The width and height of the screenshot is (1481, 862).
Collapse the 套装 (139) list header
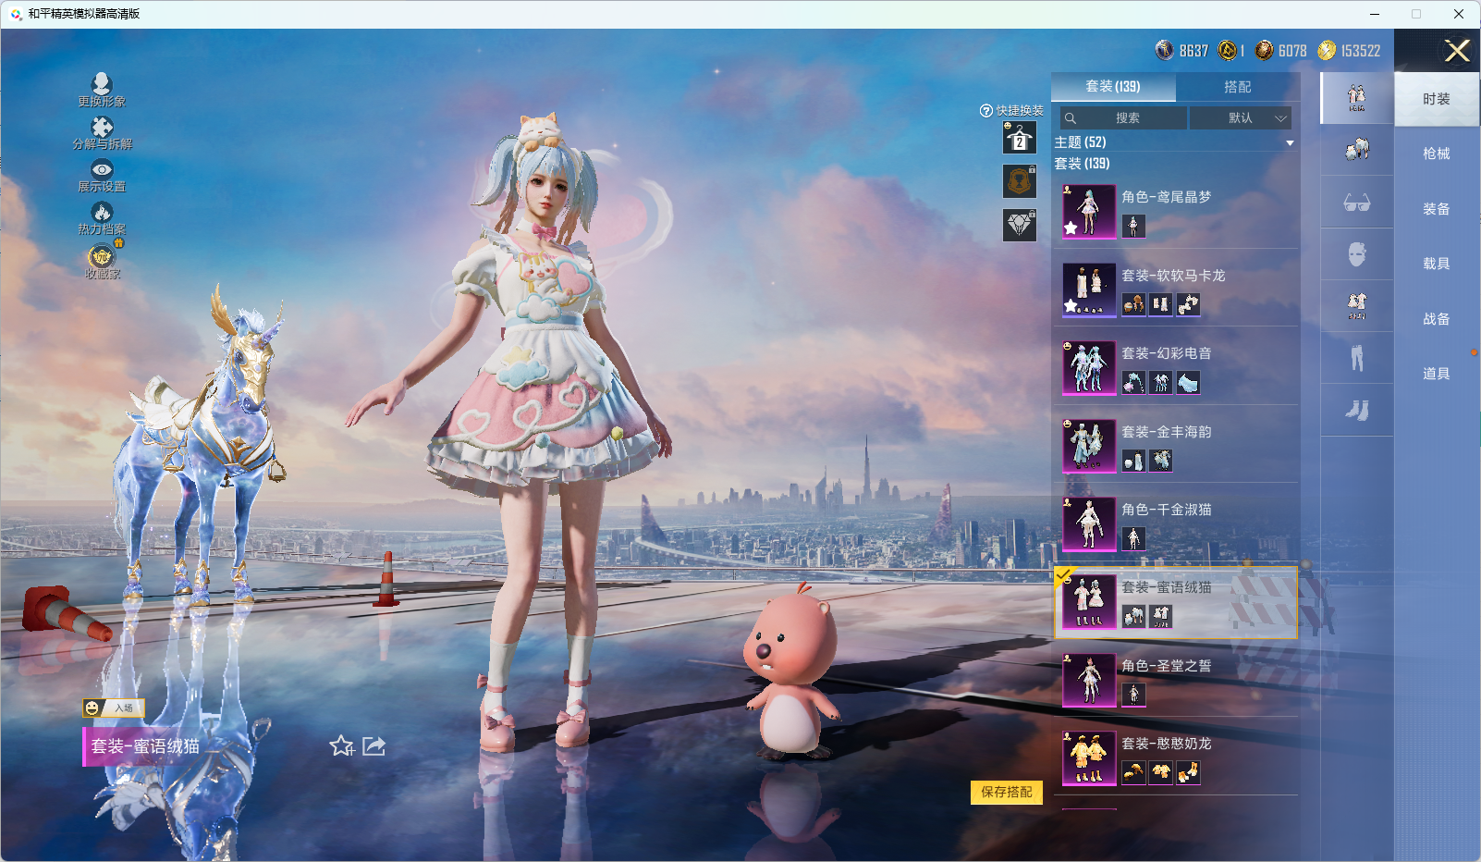coord(1083,164)
